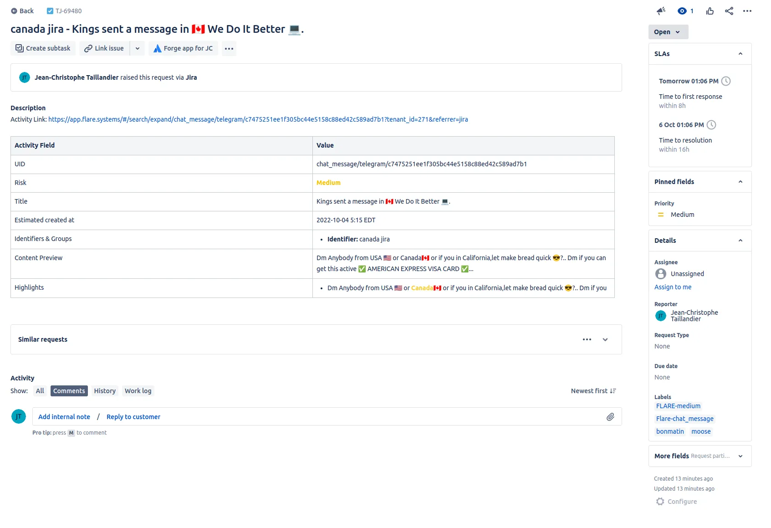Image resolution: width=771 pixels, height=528 pixels.
Task: Open the Flare activity link URL
Action: 258,119
